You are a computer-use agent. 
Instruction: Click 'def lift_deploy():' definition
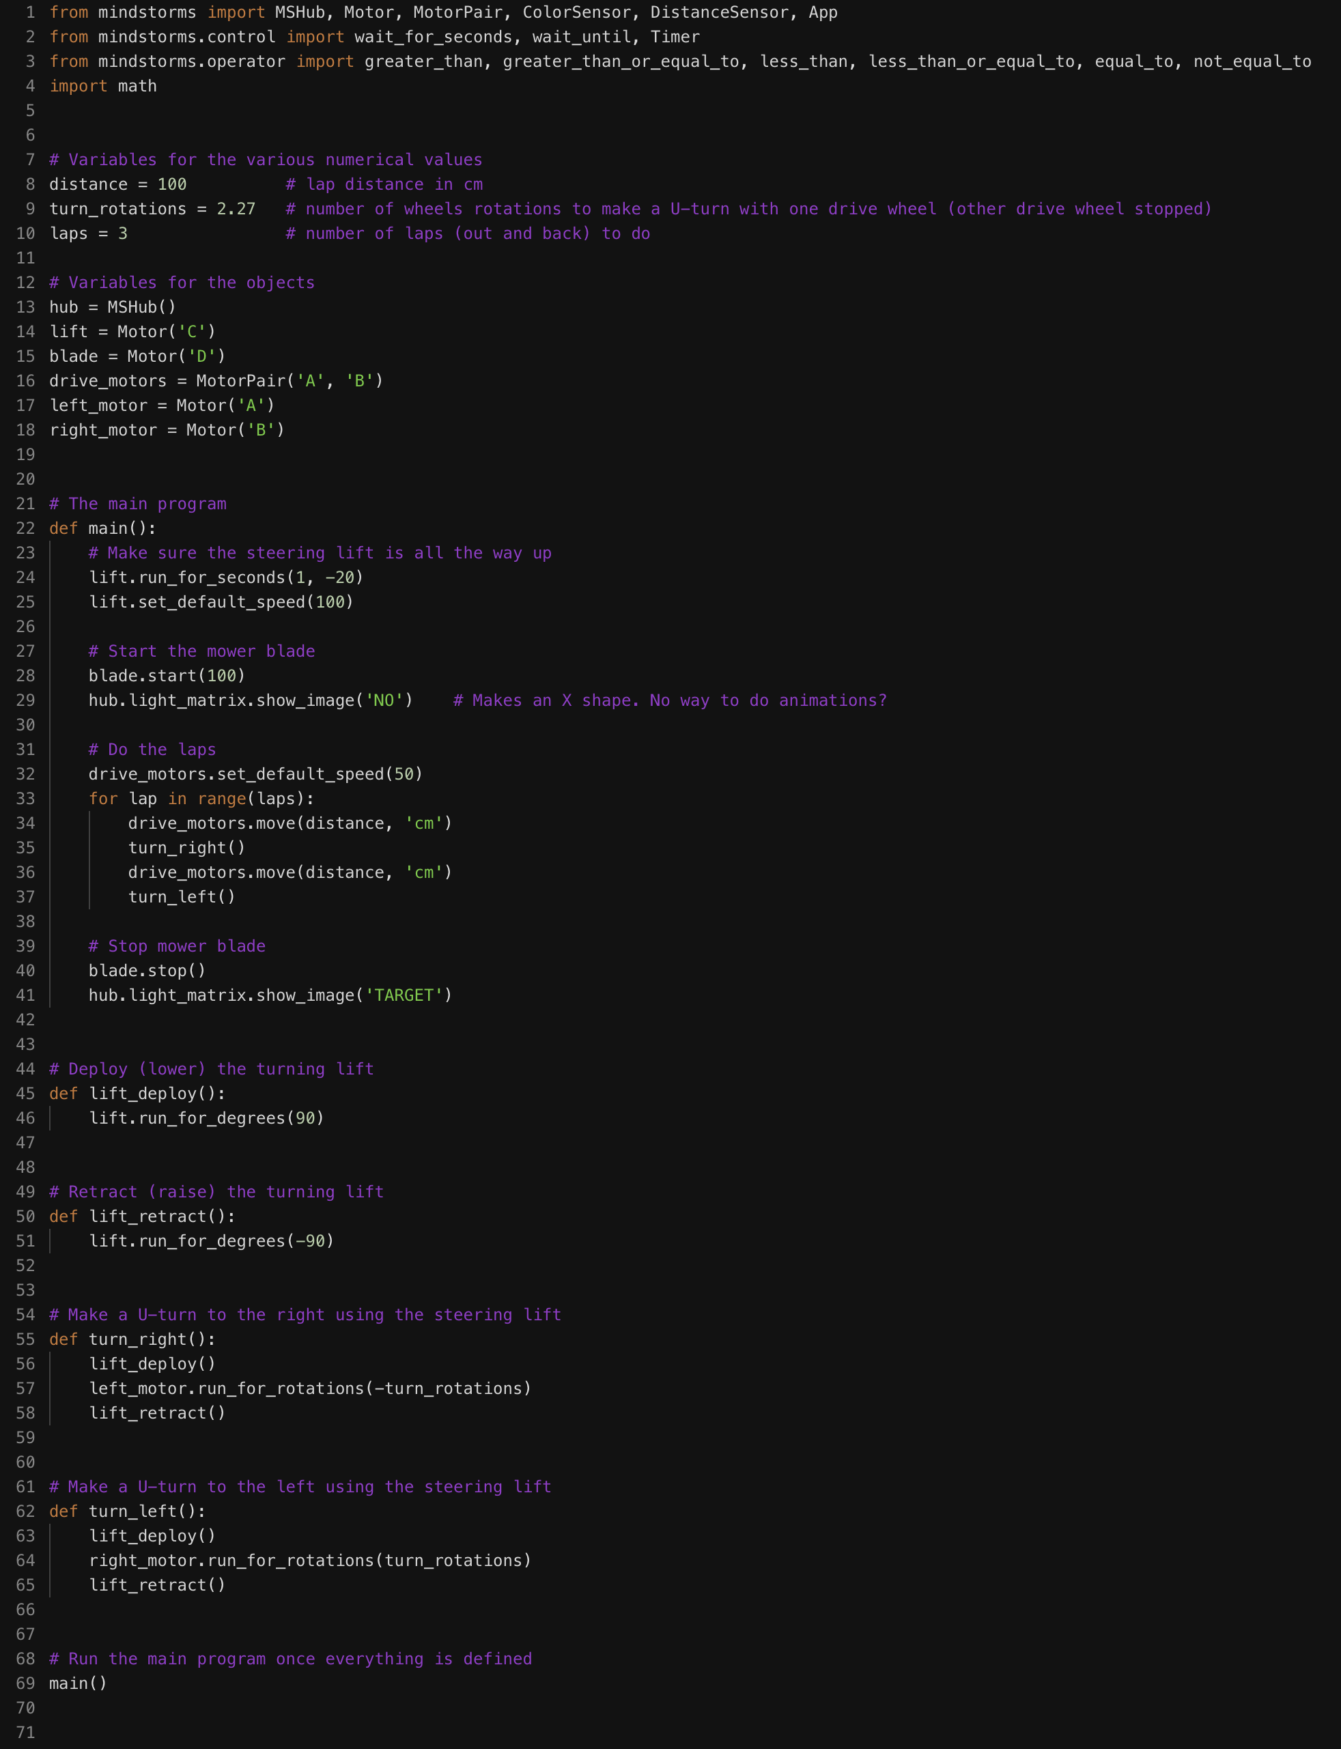click(137, 1093)
